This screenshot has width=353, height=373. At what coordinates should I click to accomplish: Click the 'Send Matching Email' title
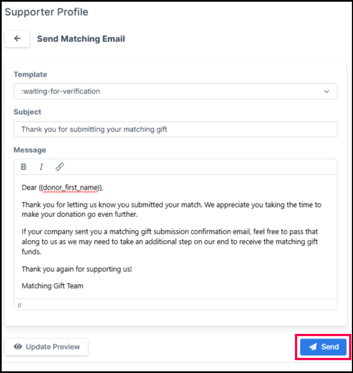tap(81, 39)
